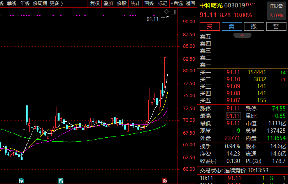The image size is (288, 184).
Task: Click the 解 marker on time axis
Action: (61, 181)
